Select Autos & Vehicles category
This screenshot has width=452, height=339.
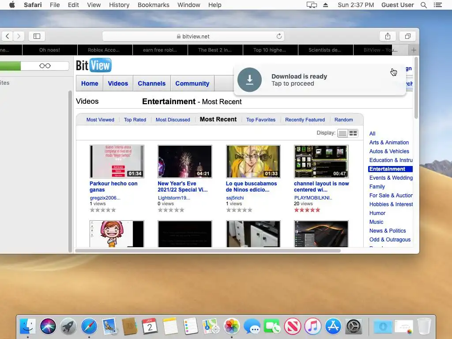click(x=389, y=151)
